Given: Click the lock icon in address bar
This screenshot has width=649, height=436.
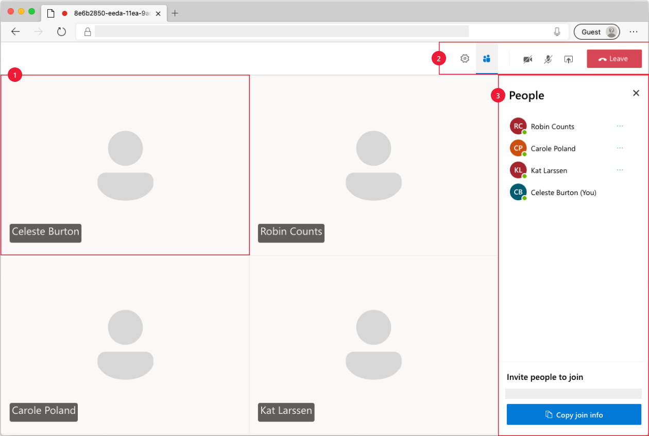Looking at the screenshot, I should (x=87, y=31).
